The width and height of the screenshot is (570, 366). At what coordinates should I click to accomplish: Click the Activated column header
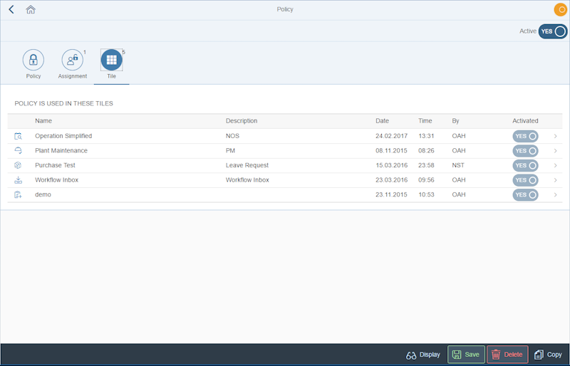click(x=525, y=120)
